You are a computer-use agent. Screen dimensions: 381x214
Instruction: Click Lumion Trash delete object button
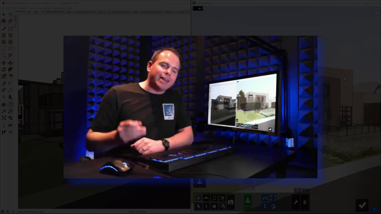pyautogui.click(x=305, y=202)
